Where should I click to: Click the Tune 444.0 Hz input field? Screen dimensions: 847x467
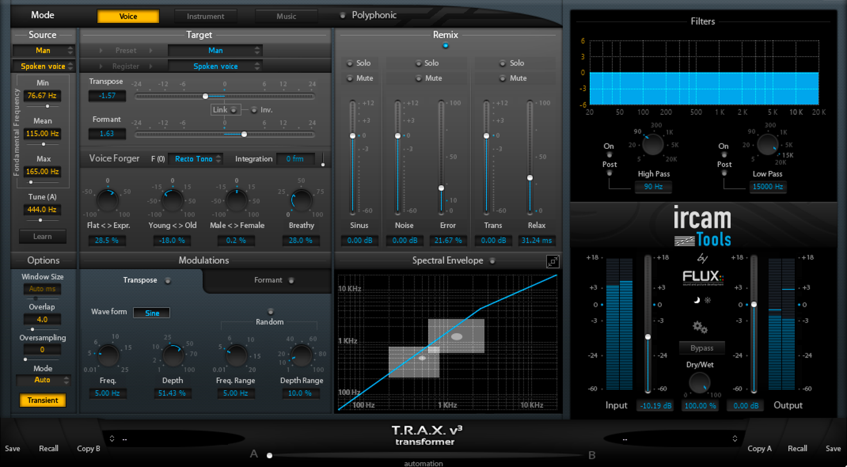[x=42, y=209]
